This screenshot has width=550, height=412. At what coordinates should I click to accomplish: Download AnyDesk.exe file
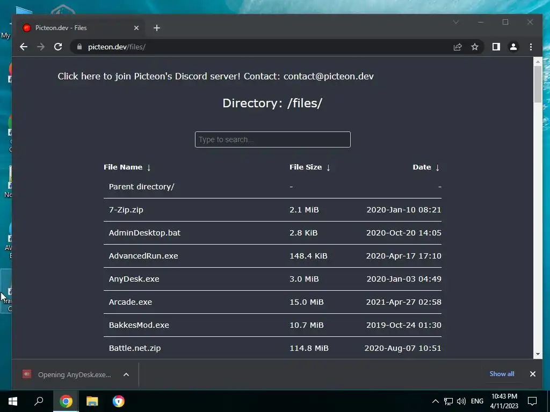click(x=134, y=279)
